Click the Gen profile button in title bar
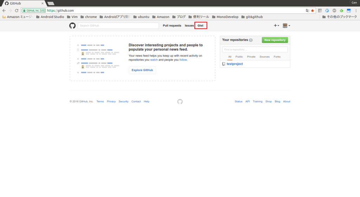The width and height of the screenshot is (360, 197). 354,2
